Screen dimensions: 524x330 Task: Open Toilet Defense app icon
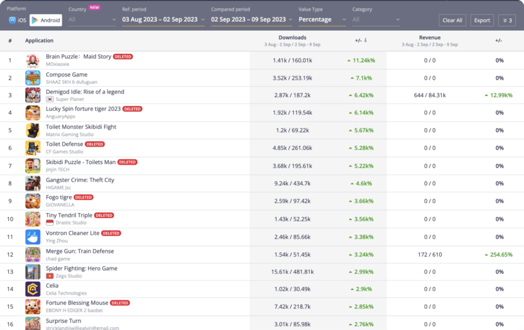(x=33, y=148)
